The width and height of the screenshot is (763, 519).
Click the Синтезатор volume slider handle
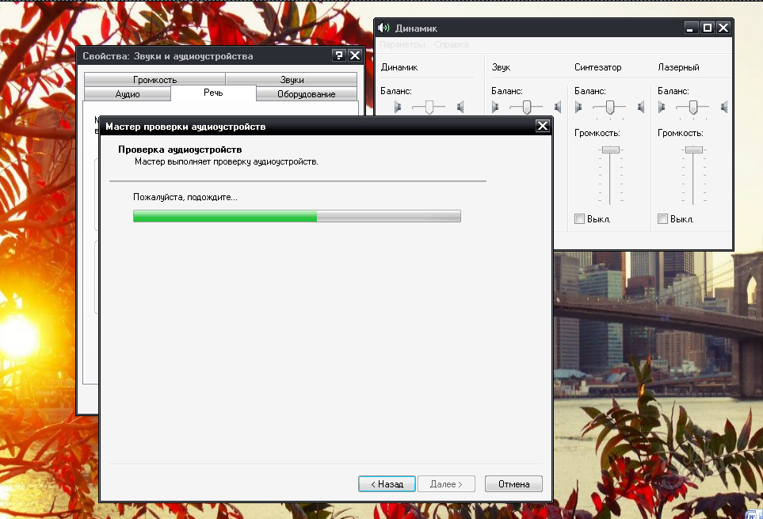pos(610,150)
